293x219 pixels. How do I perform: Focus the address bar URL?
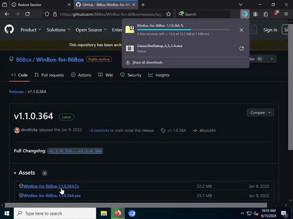click(111, 14)
